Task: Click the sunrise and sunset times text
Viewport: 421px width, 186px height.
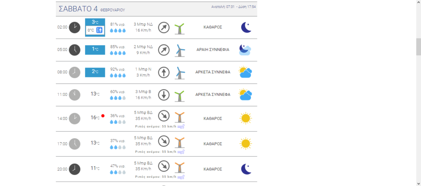Action: pos(233,7)
